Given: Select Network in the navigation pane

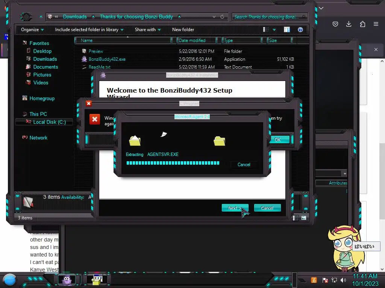Looking at the screenshot, I should [38, 138].
